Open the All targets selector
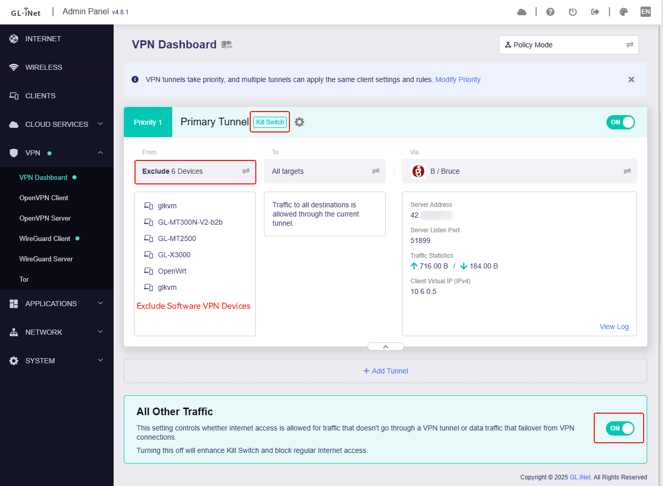The width and height of the screenshot is (663, 486). point(325,172)
